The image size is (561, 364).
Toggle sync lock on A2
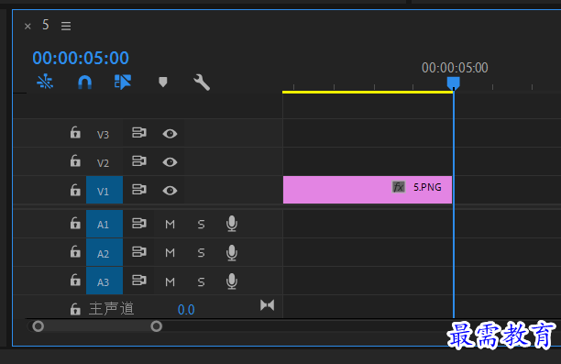[x=139, y=252]
